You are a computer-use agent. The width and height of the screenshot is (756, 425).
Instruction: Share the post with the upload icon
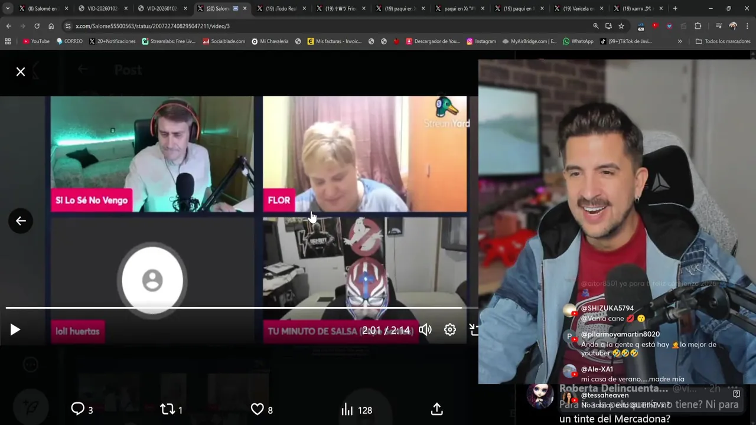(437, 409)
